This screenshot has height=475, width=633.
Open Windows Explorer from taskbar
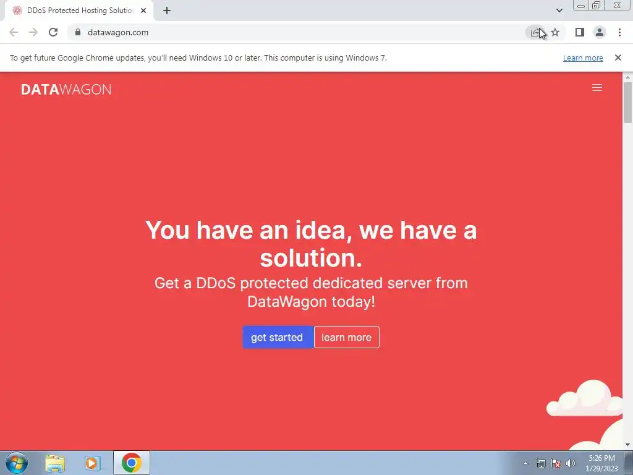(x=55, y=463)
